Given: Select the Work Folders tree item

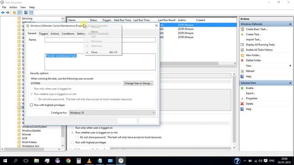Looking at the screenshot, I should tap(29, 143).
